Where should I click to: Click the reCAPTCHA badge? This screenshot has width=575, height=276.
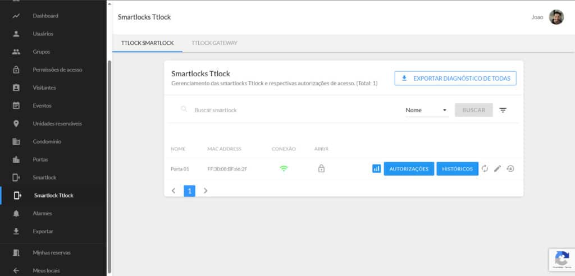pos(562,260)
